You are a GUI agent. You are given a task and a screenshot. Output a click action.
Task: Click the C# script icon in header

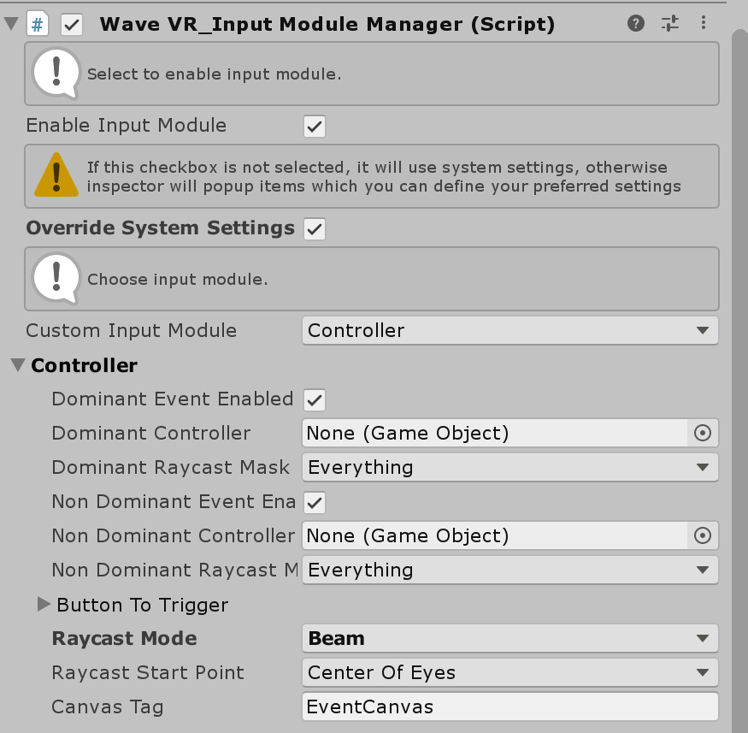pos(38,24)
